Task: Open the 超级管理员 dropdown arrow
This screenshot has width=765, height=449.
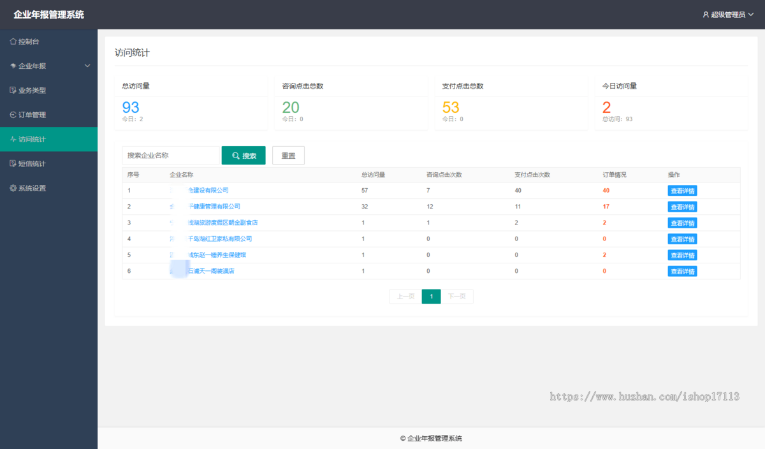Action: click(751, 15)
